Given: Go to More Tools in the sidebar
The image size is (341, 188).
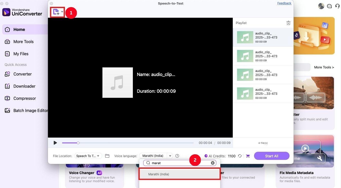Looking at the screenshot, I should pyautogui.click(x=24, y=42).
